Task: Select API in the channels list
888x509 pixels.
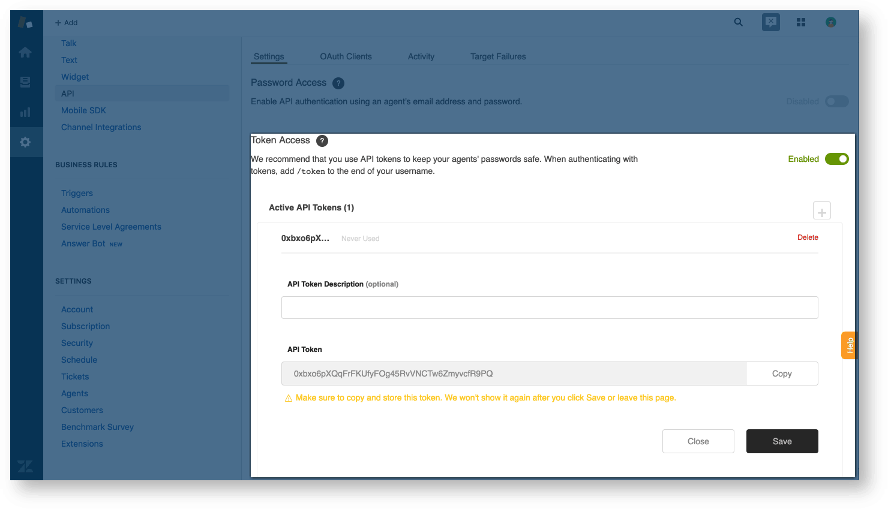Action: coord(142,94)
